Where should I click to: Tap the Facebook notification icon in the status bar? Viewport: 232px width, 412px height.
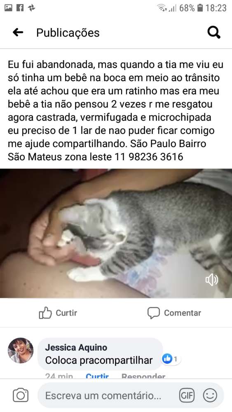coord(20,8)
